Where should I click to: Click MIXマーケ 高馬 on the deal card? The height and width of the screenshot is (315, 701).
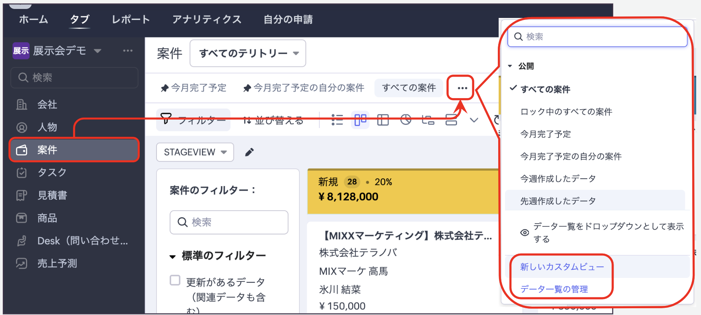pos(354,272)
